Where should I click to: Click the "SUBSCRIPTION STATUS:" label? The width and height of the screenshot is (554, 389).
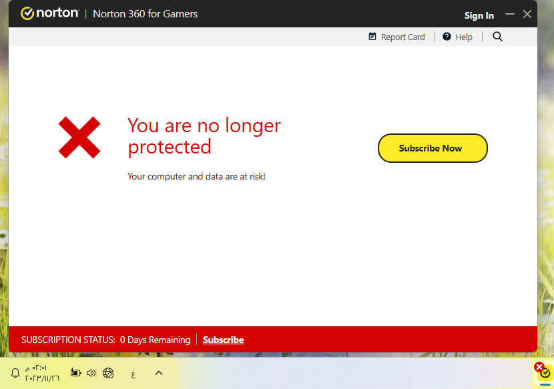point(68,340)
